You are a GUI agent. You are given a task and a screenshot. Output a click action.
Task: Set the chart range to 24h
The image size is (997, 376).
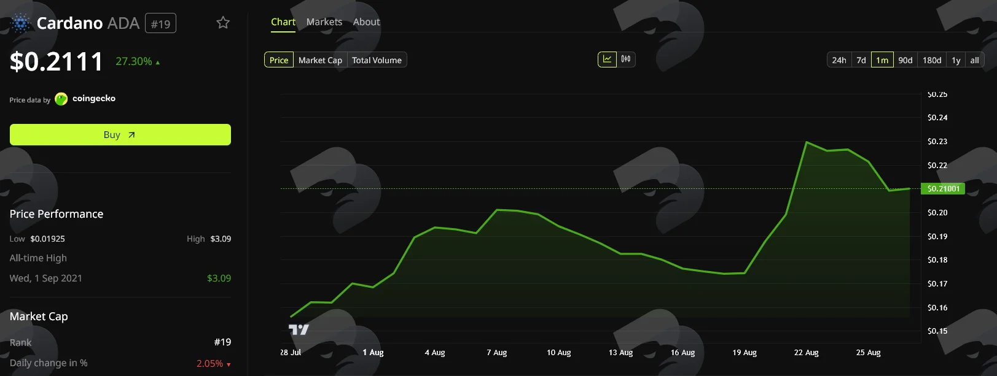tap(839, 60)
